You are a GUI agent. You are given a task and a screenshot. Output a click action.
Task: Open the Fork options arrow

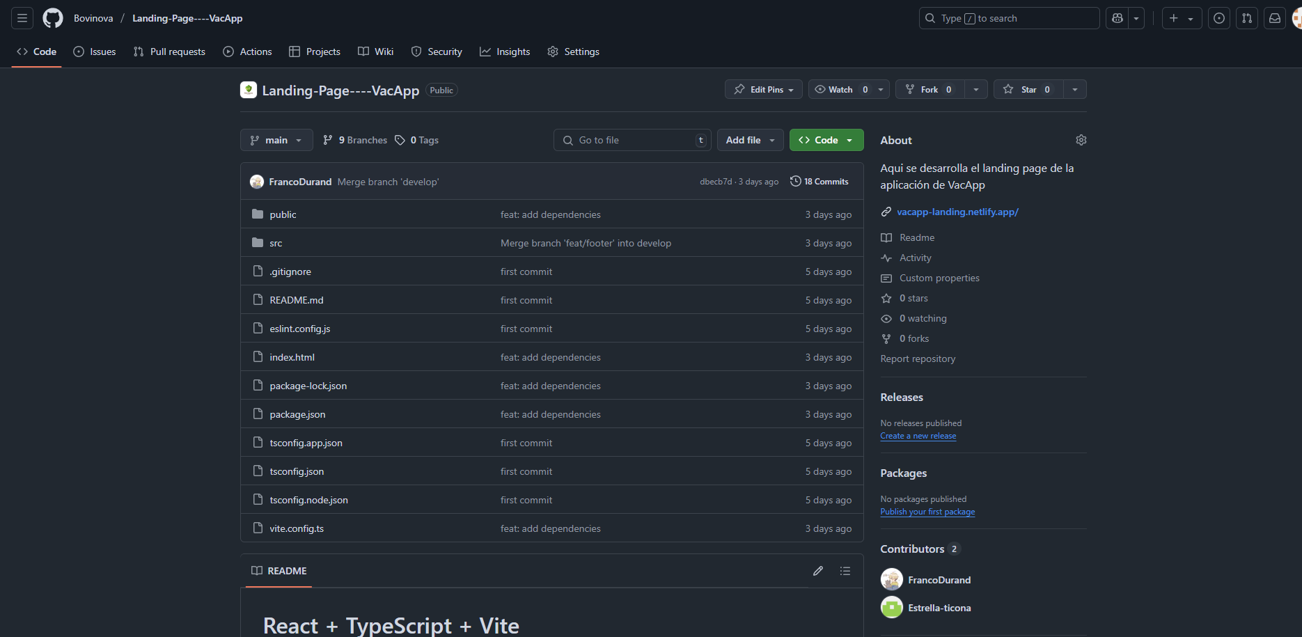pyautogui.click(x=976, y=89)
